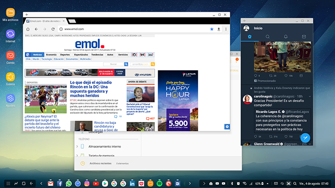Select the Servicios tab on emol

pyautogui.click(x=123, y=55)
